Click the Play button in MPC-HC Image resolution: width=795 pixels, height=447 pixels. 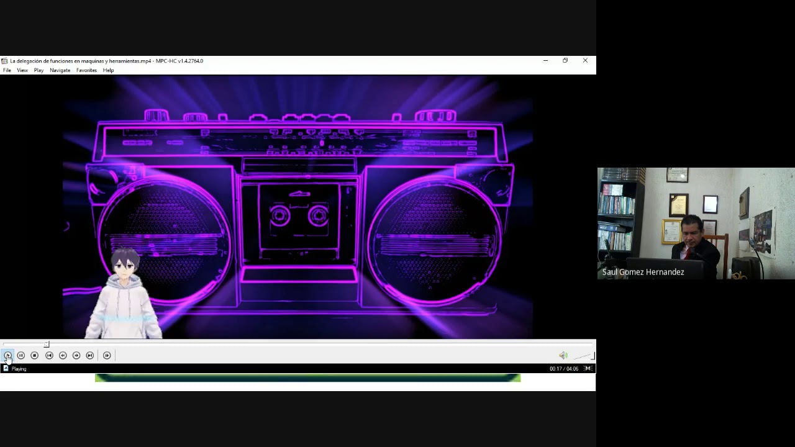click(7, 355)
